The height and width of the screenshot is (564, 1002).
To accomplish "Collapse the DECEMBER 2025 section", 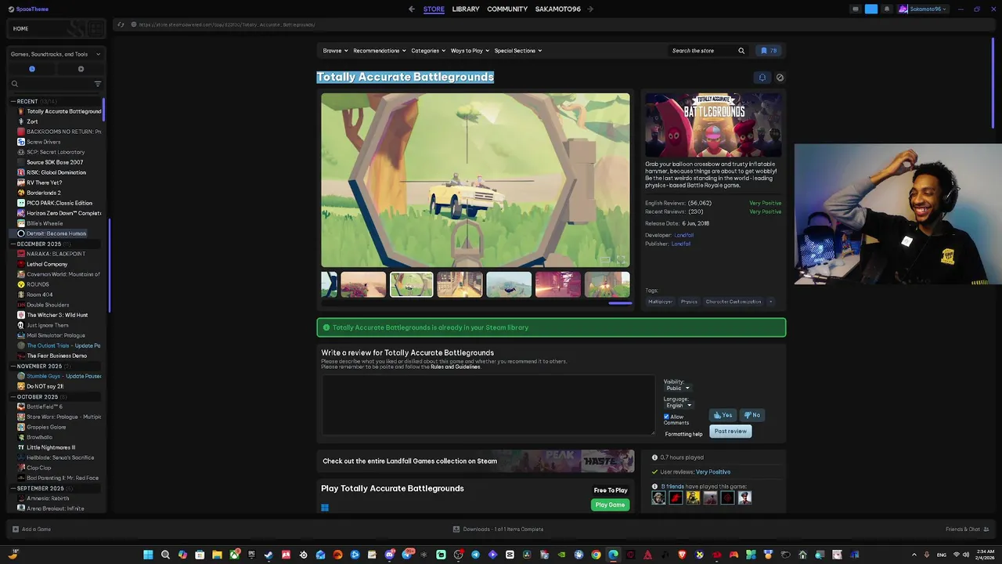I will (13, 244).
